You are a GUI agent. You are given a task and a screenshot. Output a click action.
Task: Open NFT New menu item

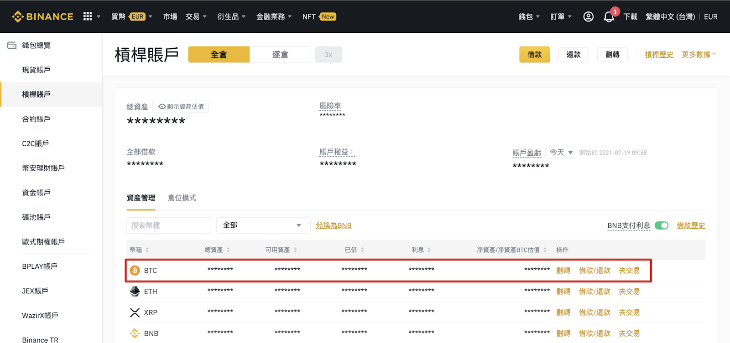[319, 17]
